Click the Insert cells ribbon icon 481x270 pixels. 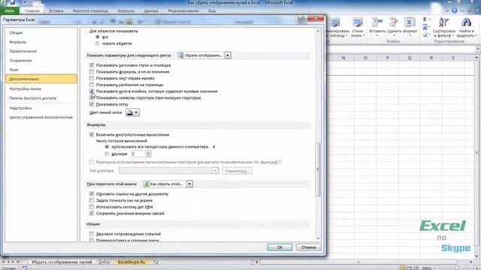(x=377, y=22)
